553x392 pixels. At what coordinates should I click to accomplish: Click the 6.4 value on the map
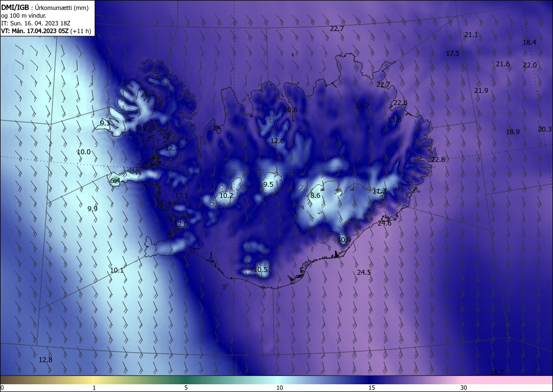[x=116, y=181]
